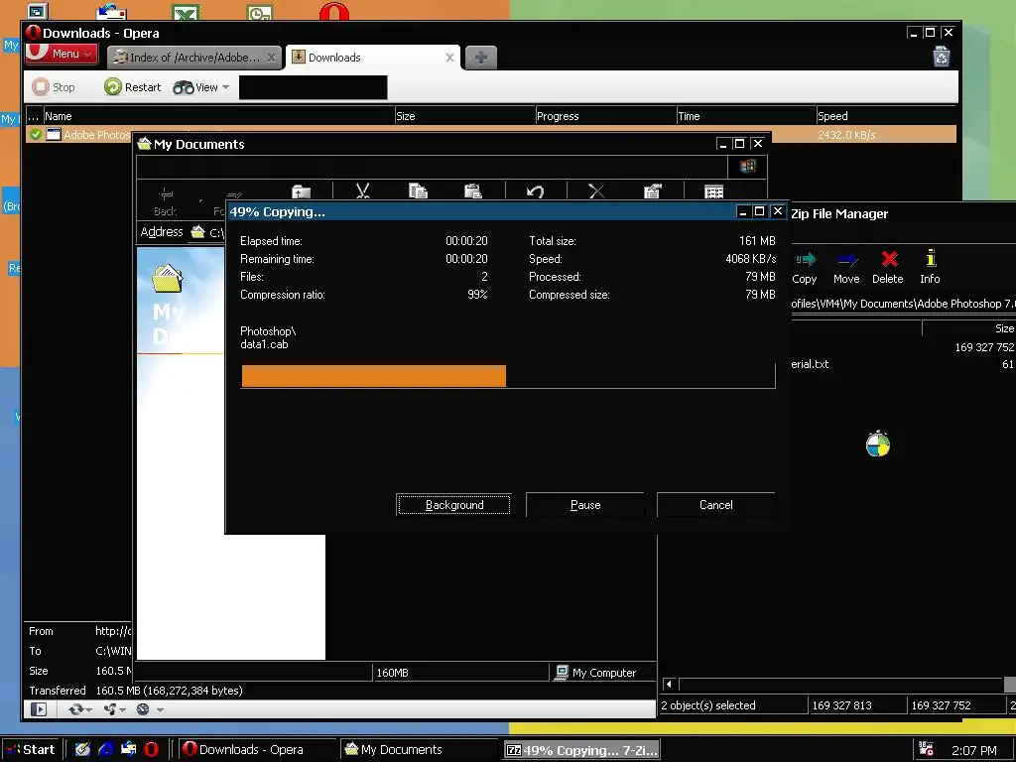
Task: Open the Opera sync dropdown in status bar
Action: [x=80, y=709]
